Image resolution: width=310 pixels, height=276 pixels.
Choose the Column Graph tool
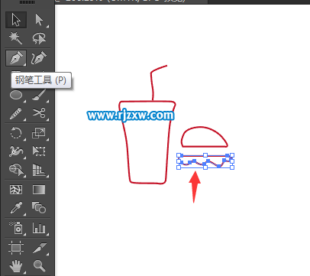39,228
